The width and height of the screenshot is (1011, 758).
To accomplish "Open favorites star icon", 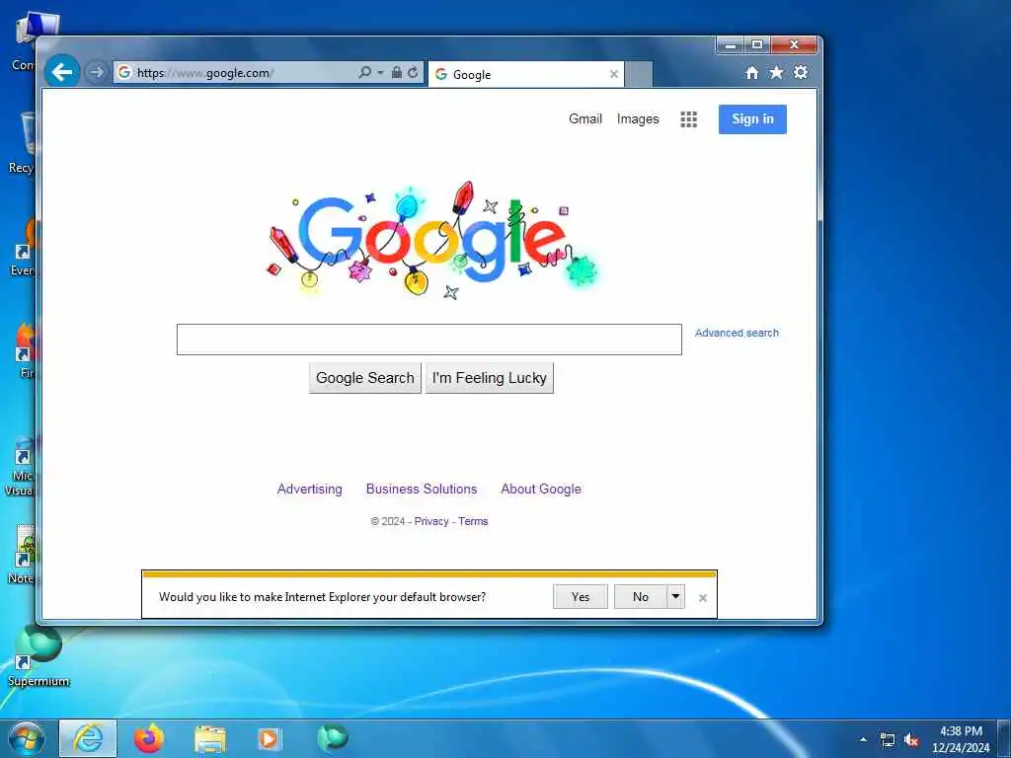I will (776, 73).
